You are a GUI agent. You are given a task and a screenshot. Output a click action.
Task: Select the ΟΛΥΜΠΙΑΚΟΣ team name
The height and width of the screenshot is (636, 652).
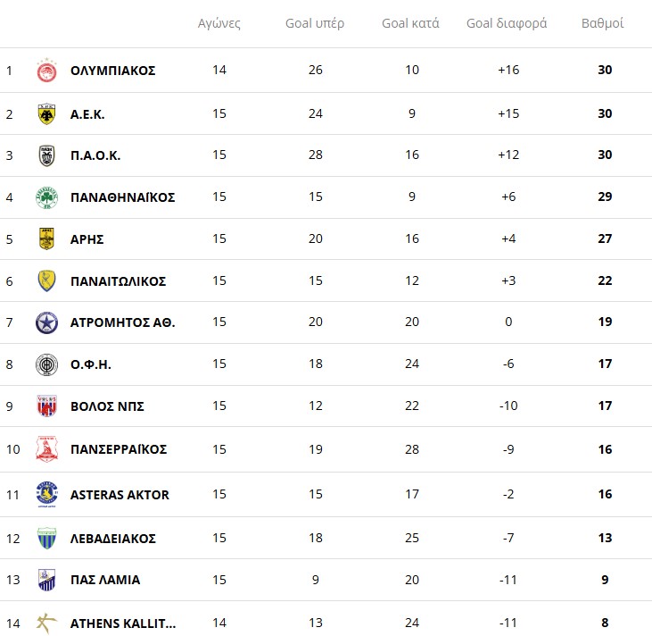coord(112,71)
